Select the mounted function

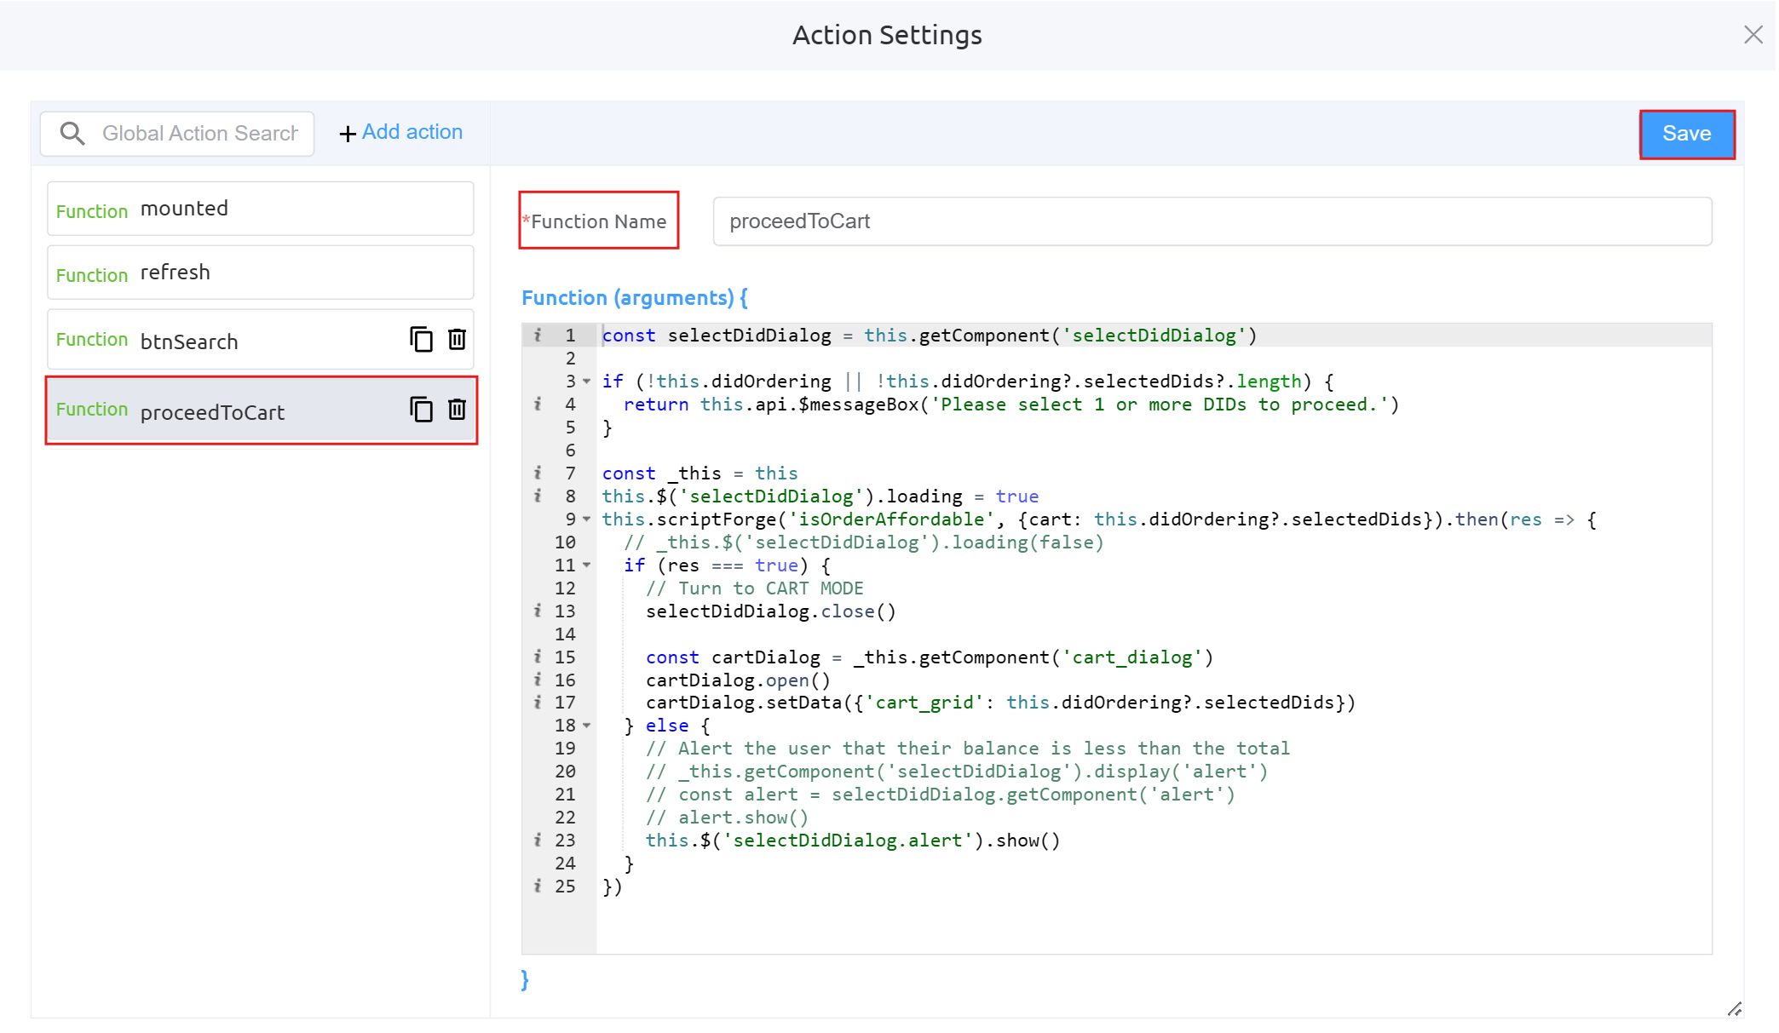click(x=260, y=209)
